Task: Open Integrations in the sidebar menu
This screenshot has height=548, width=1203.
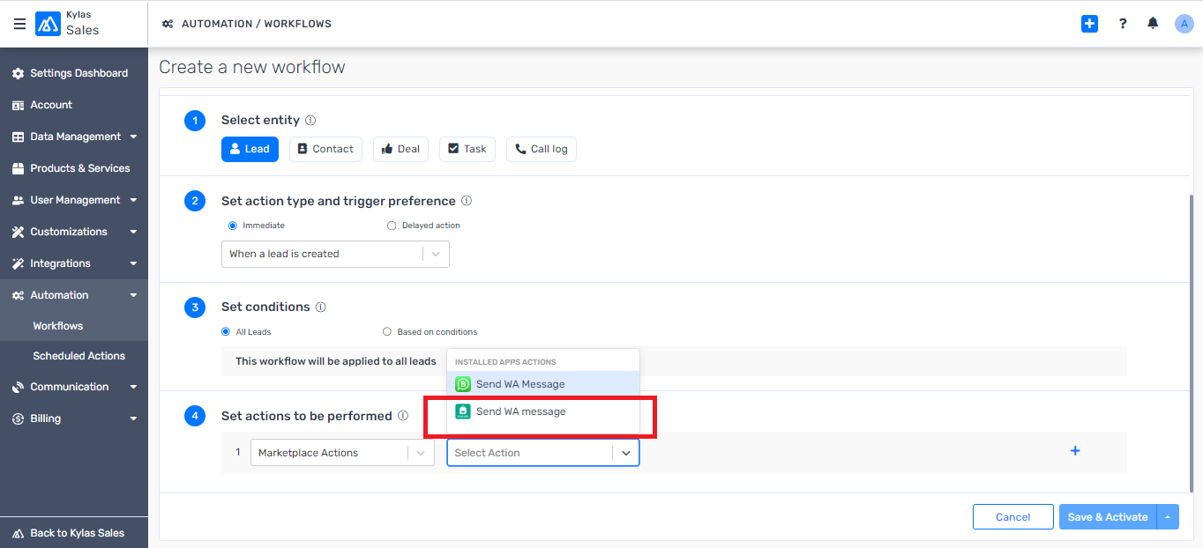Action: coord(60,263)
